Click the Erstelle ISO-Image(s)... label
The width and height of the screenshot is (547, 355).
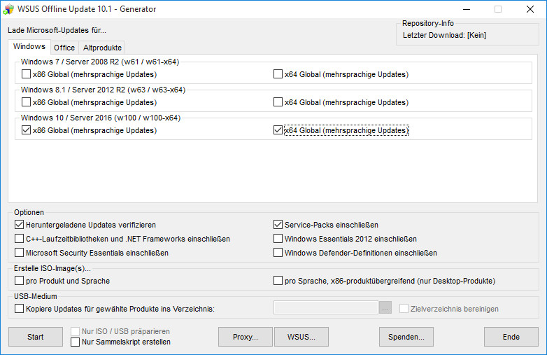click(52, 268)
